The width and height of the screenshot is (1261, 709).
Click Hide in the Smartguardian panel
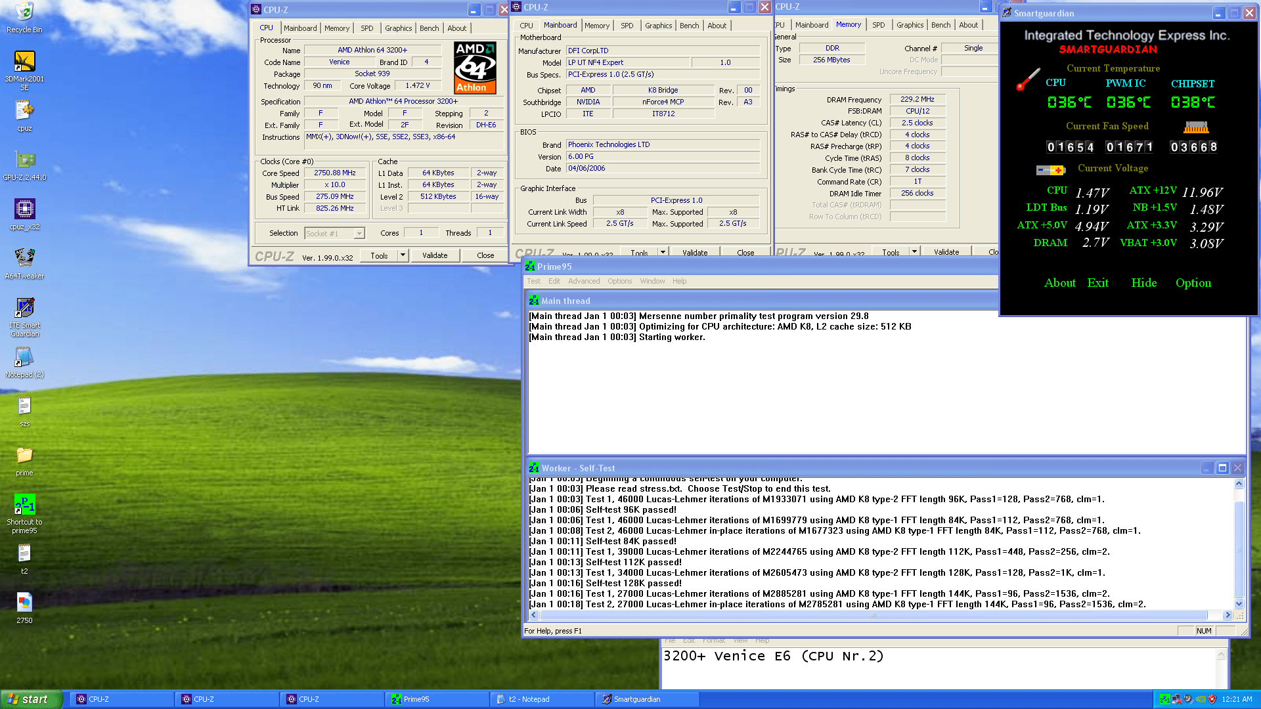(x=1143, y=283)
